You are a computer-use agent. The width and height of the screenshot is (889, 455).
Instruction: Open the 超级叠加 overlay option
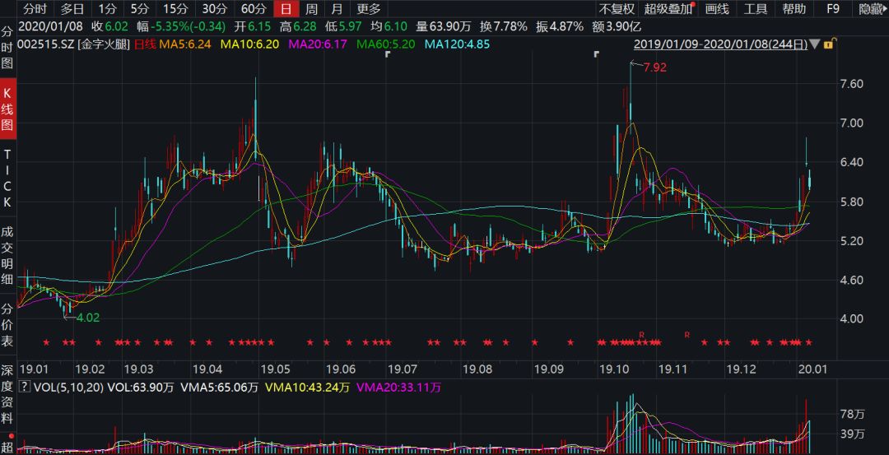point(668,9)
